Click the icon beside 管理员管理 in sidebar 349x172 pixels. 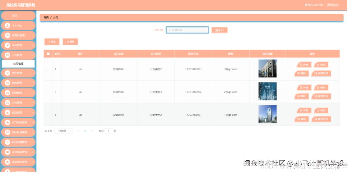pos(8,35)
